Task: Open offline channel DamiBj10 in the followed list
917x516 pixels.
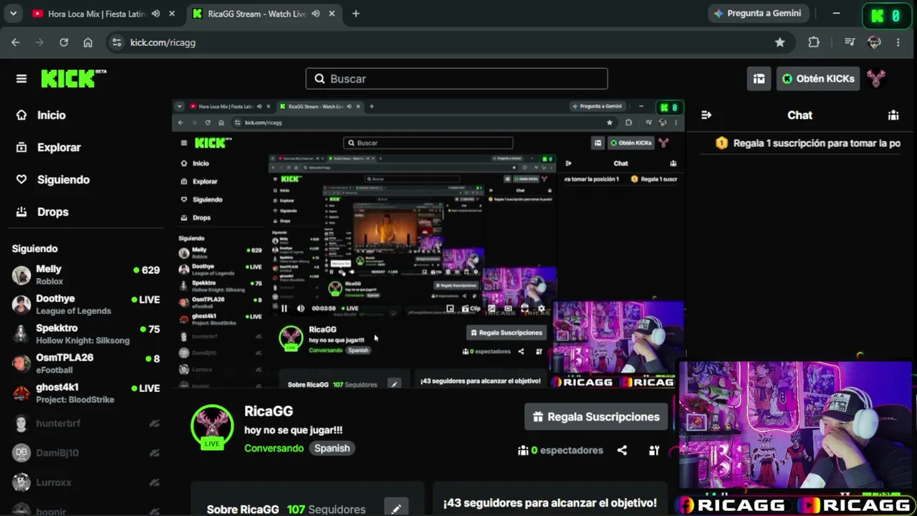Action: point(86,453)
